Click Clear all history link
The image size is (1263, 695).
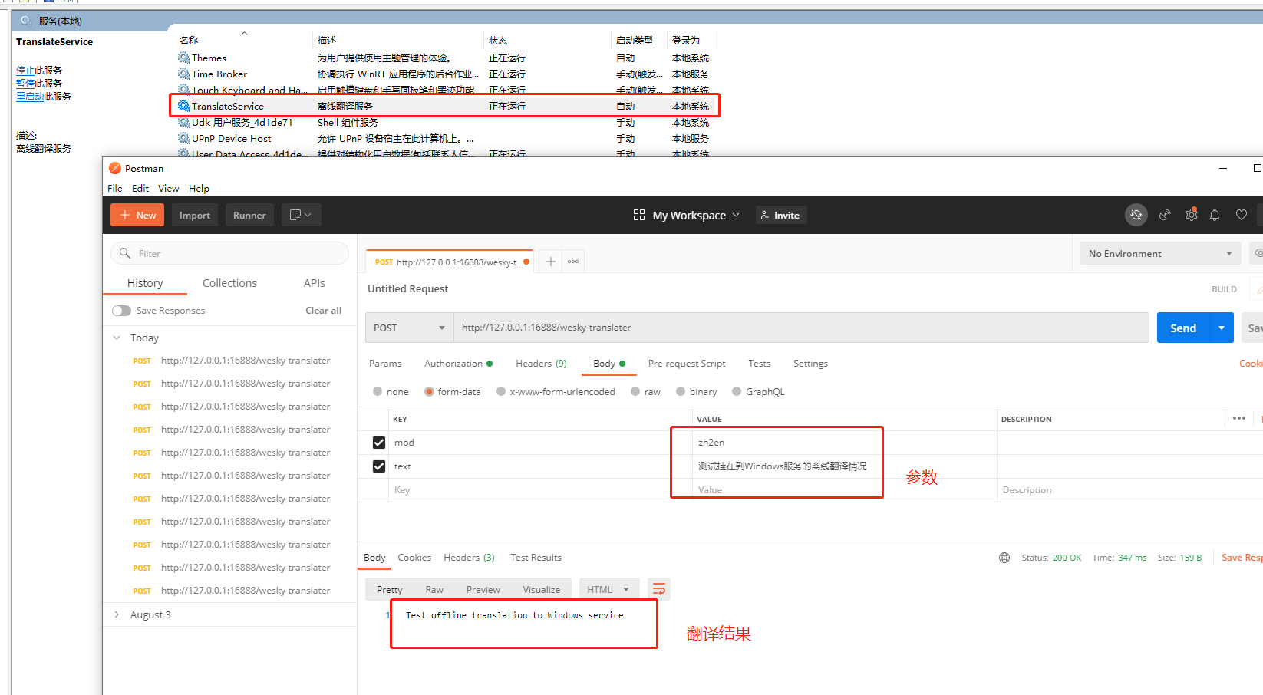(x=323, y=311)
